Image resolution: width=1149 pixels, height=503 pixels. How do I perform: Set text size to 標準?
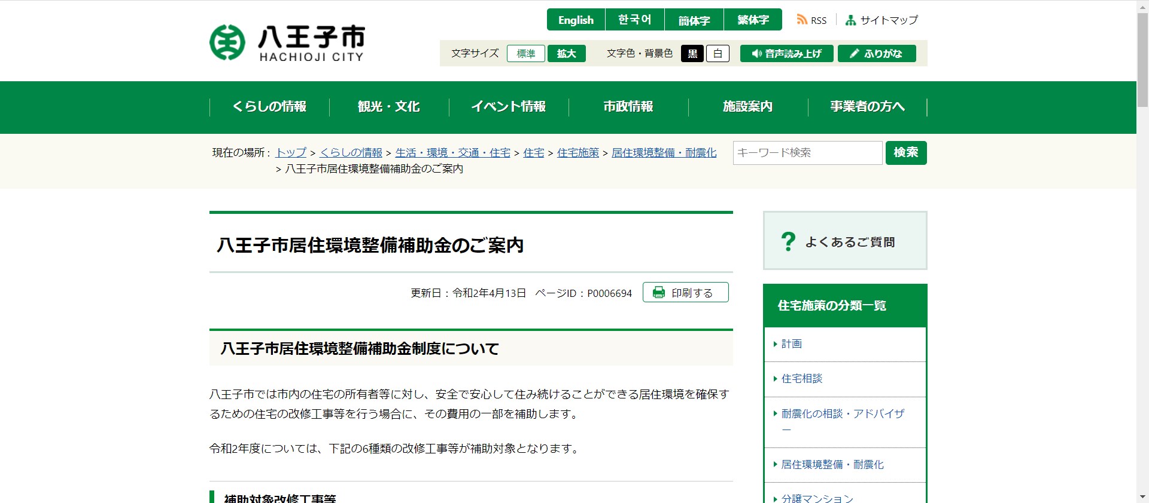tap(526, 54)
